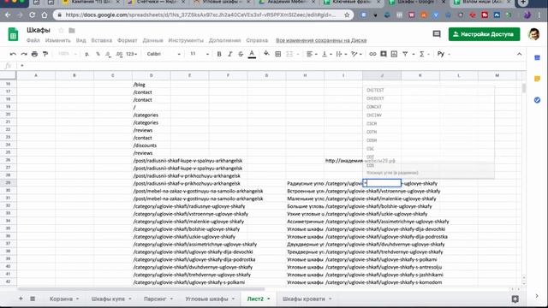Open Google Sheets home logo

[x=13, y=34]
